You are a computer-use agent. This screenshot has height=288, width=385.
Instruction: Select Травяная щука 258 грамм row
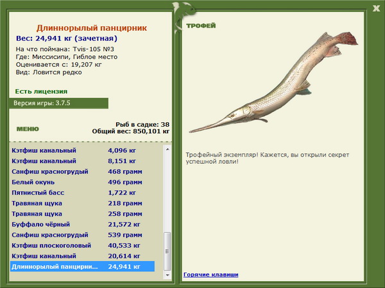pos(83,214)
